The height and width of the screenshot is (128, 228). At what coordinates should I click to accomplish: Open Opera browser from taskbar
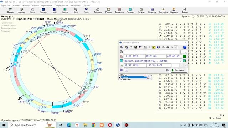click(110, 125)
